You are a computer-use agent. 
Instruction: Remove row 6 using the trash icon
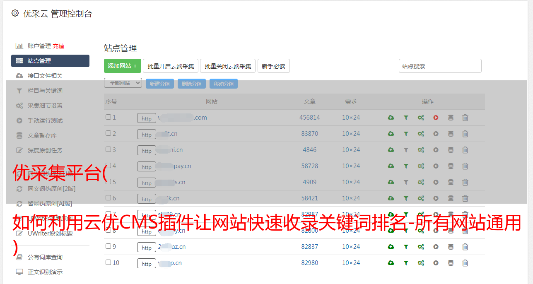(465, 198)
